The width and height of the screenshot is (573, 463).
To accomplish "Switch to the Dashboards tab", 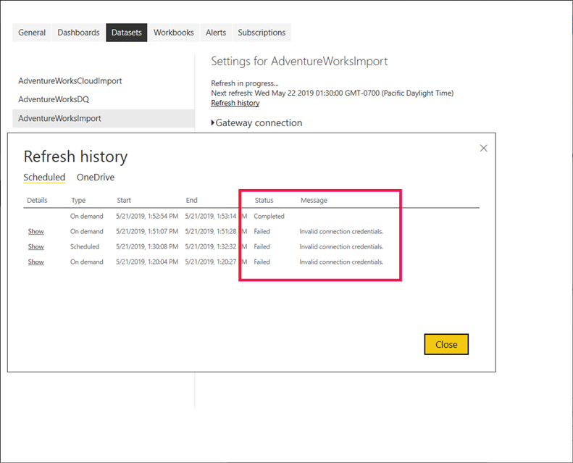I will pos(79,33).
